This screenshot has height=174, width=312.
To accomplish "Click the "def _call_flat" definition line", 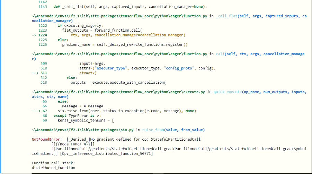I will 130,7.
